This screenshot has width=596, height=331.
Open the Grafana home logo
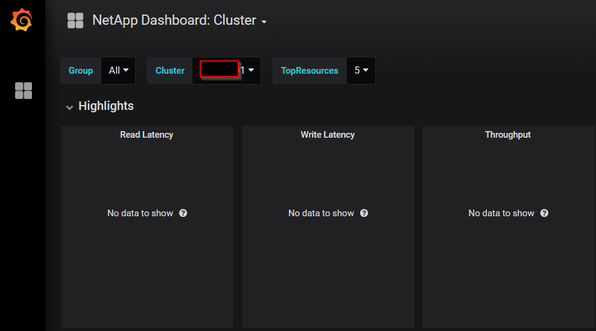[22, 20]
